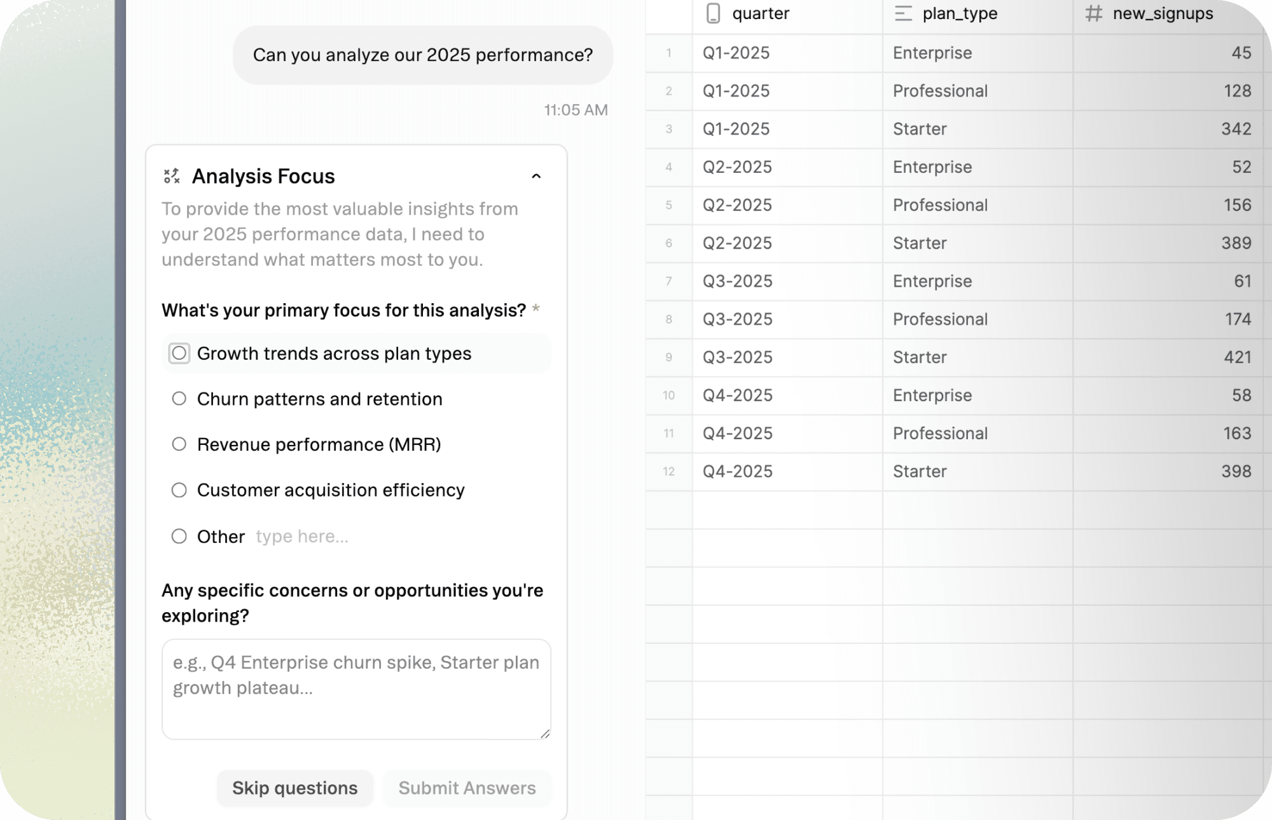Select the Other radio option
This screenshot has height=820, width=1272.
tap(179, 536)
